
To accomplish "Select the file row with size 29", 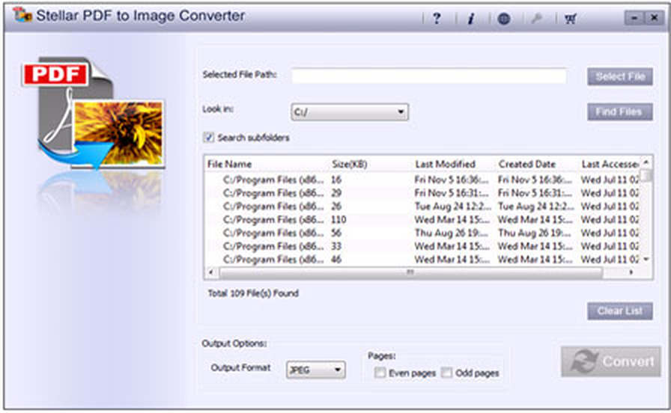I will click(422, 193).
